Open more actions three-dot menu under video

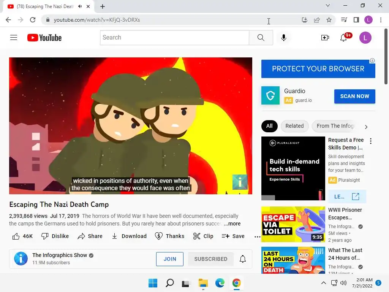tap(257, 236)
